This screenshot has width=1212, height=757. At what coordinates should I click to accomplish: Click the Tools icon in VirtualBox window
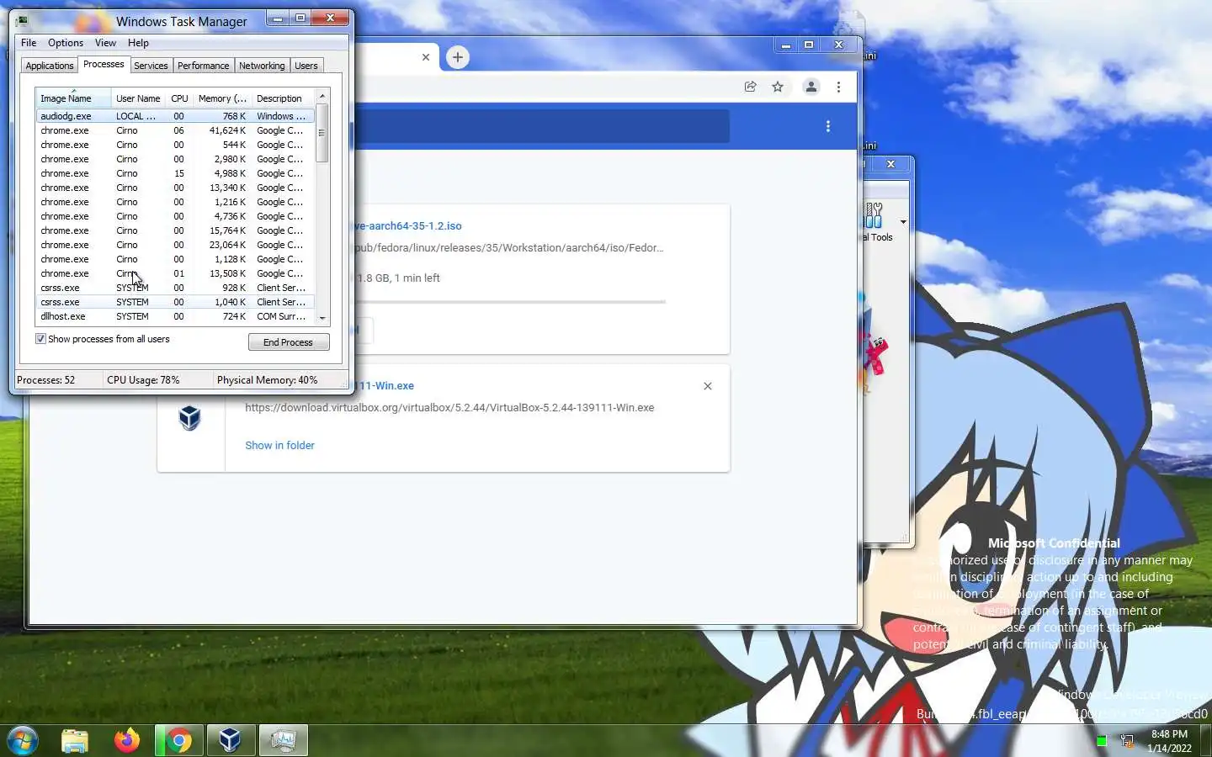pos(874,215)
